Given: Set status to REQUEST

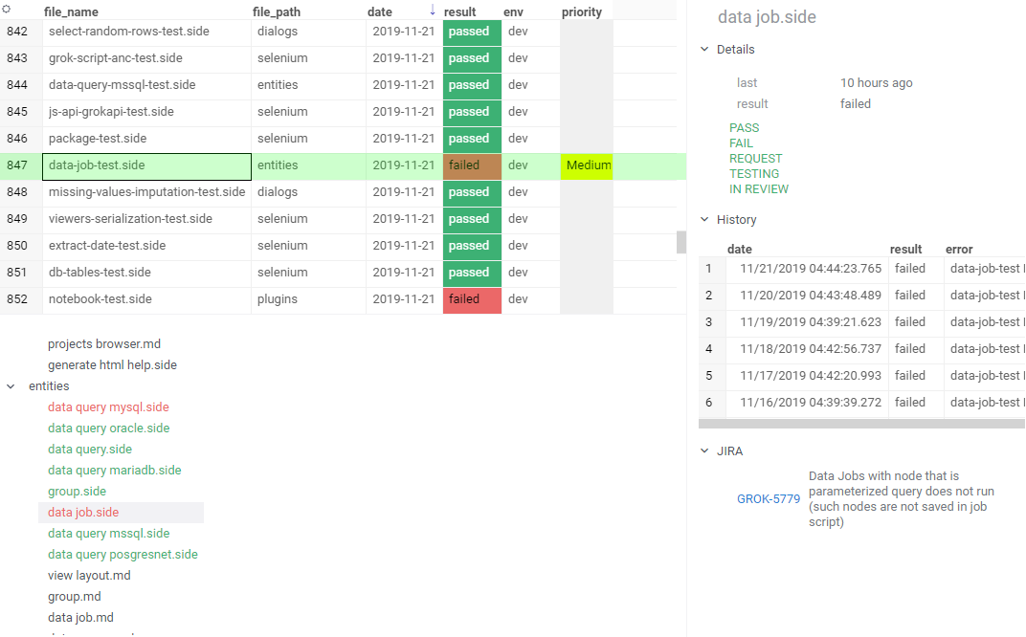Looking at the screenshot, I should coord(755,158).
